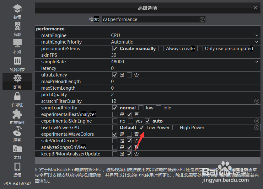
Task: Select the precomputeStems option name
Action: point(61,49)
